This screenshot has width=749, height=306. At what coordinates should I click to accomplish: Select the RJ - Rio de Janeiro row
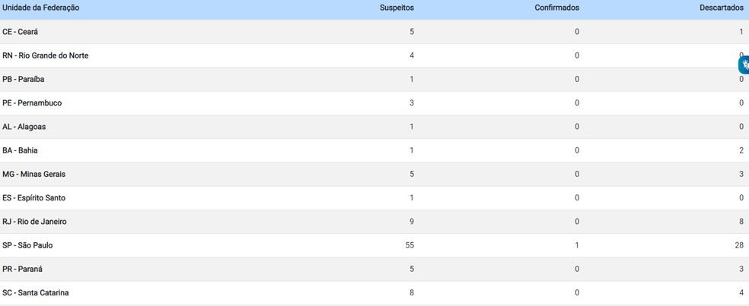pyautogui.click(x=35, y=222)
